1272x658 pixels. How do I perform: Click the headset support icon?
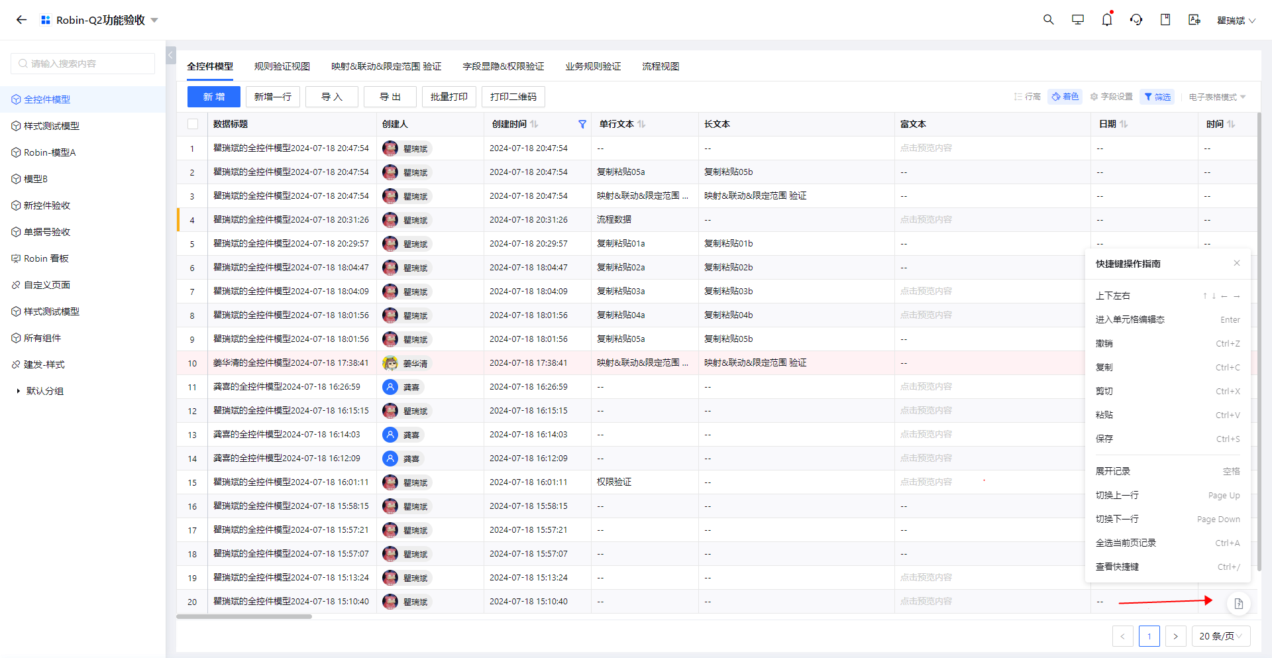point(1136,20)
